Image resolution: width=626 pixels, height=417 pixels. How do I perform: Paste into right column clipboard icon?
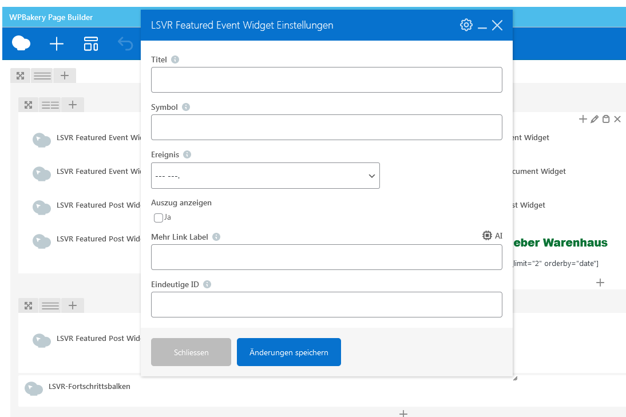(x=606, y=119)
